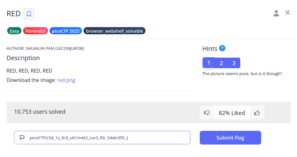Download the red.png image

[x=66, y=80]
